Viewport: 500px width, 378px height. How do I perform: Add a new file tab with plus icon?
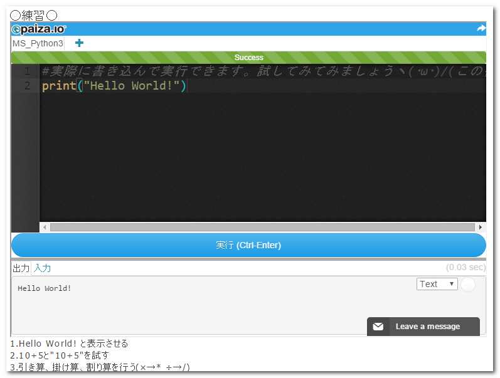coord(79,43)
